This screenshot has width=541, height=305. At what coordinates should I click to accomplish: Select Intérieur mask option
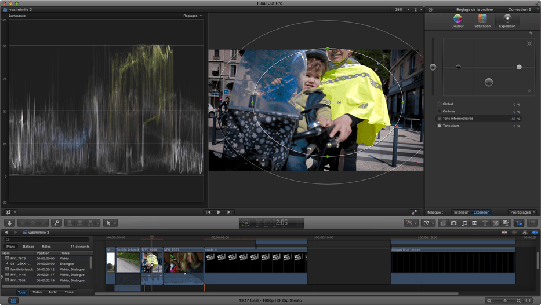coord(461,212)
